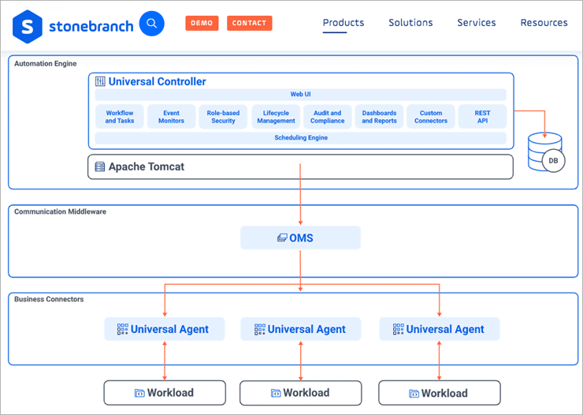Click the DEMO button

coord(202,23)
